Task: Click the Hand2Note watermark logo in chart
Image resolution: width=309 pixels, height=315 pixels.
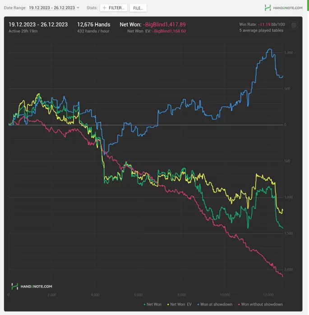Action: pos(32,286)
